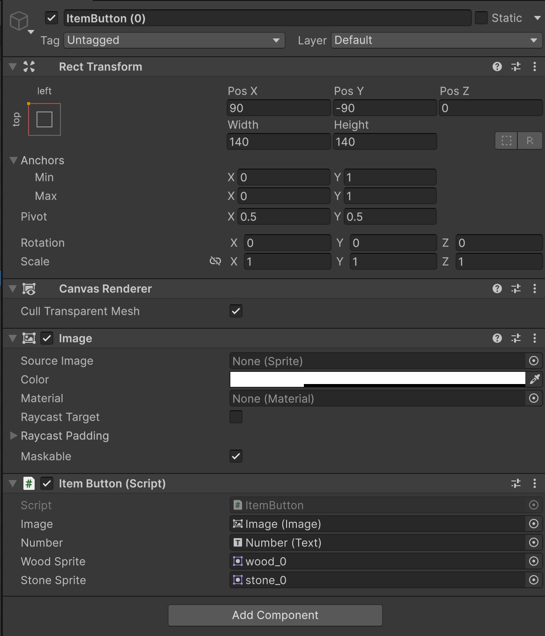This screenshot has width=545, height=636.
Task: Enable the Static checkbox
Action: [481, 18]
